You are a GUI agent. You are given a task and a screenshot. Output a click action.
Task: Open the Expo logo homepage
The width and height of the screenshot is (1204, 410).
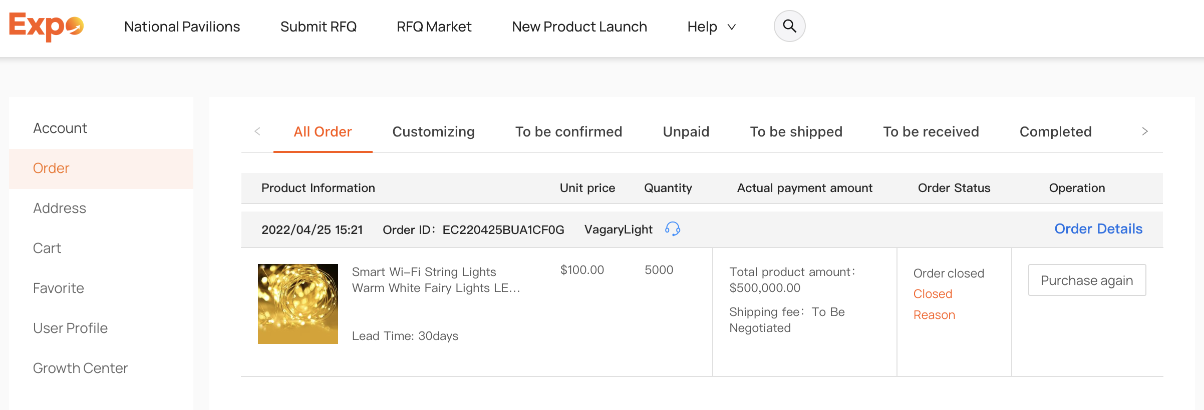point(46,26)
